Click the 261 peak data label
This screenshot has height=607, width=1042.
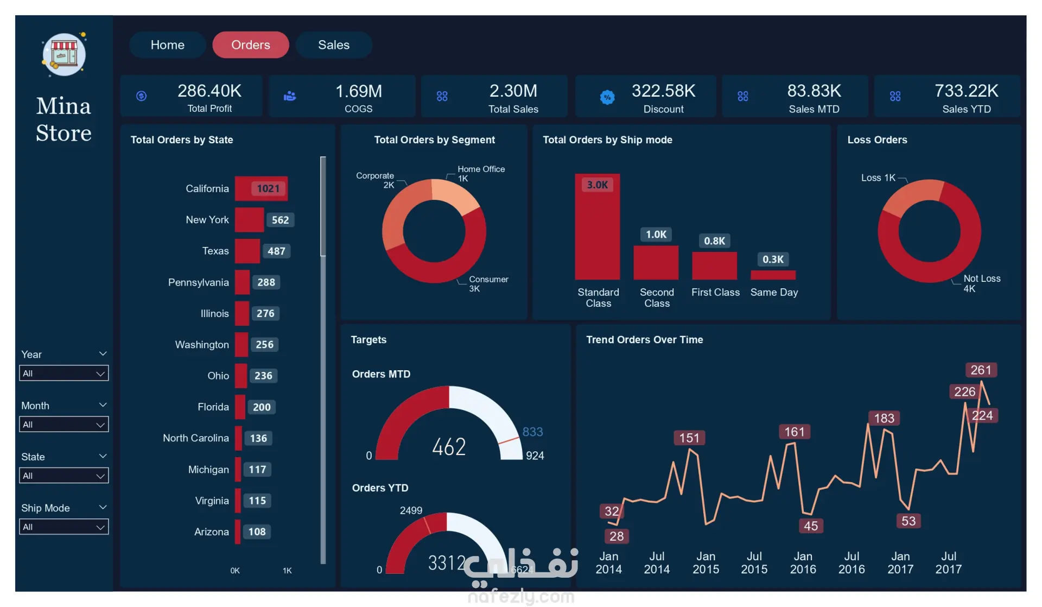980,370
